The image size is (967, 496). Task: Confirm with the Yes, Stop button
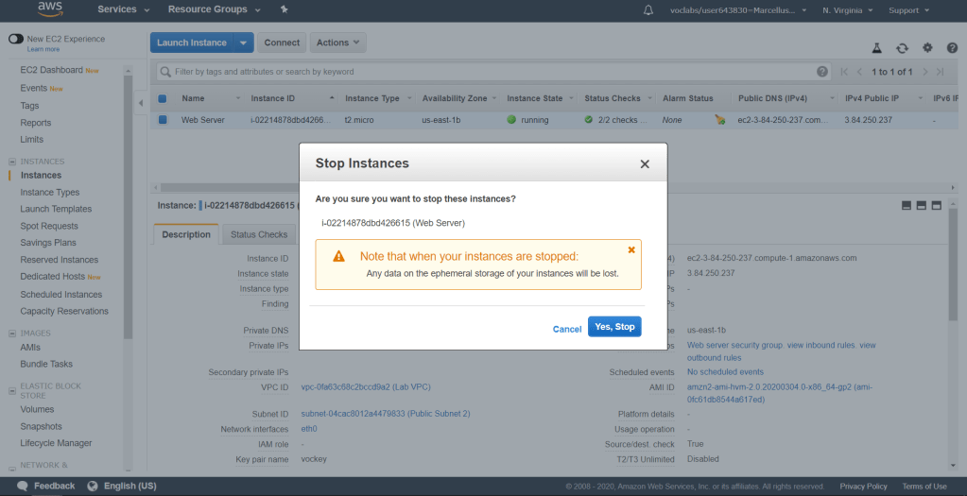(x=614, y=327)
